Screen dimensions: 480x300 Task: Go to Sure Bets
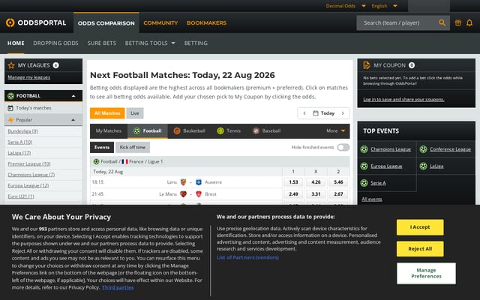102,43
